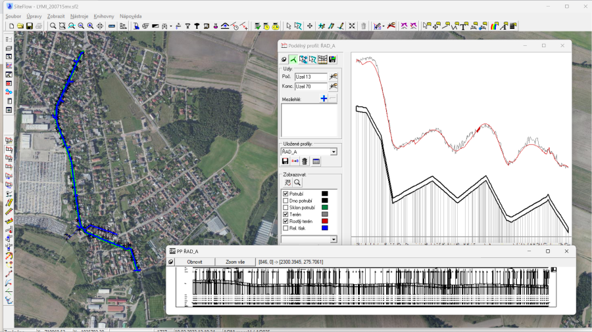Select the magnifier zoom tool

(53, 26)
